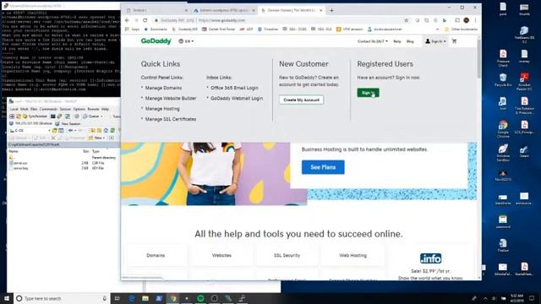Open File Explorer from the taskbar

pyautogui.click(x=145, y=298)
